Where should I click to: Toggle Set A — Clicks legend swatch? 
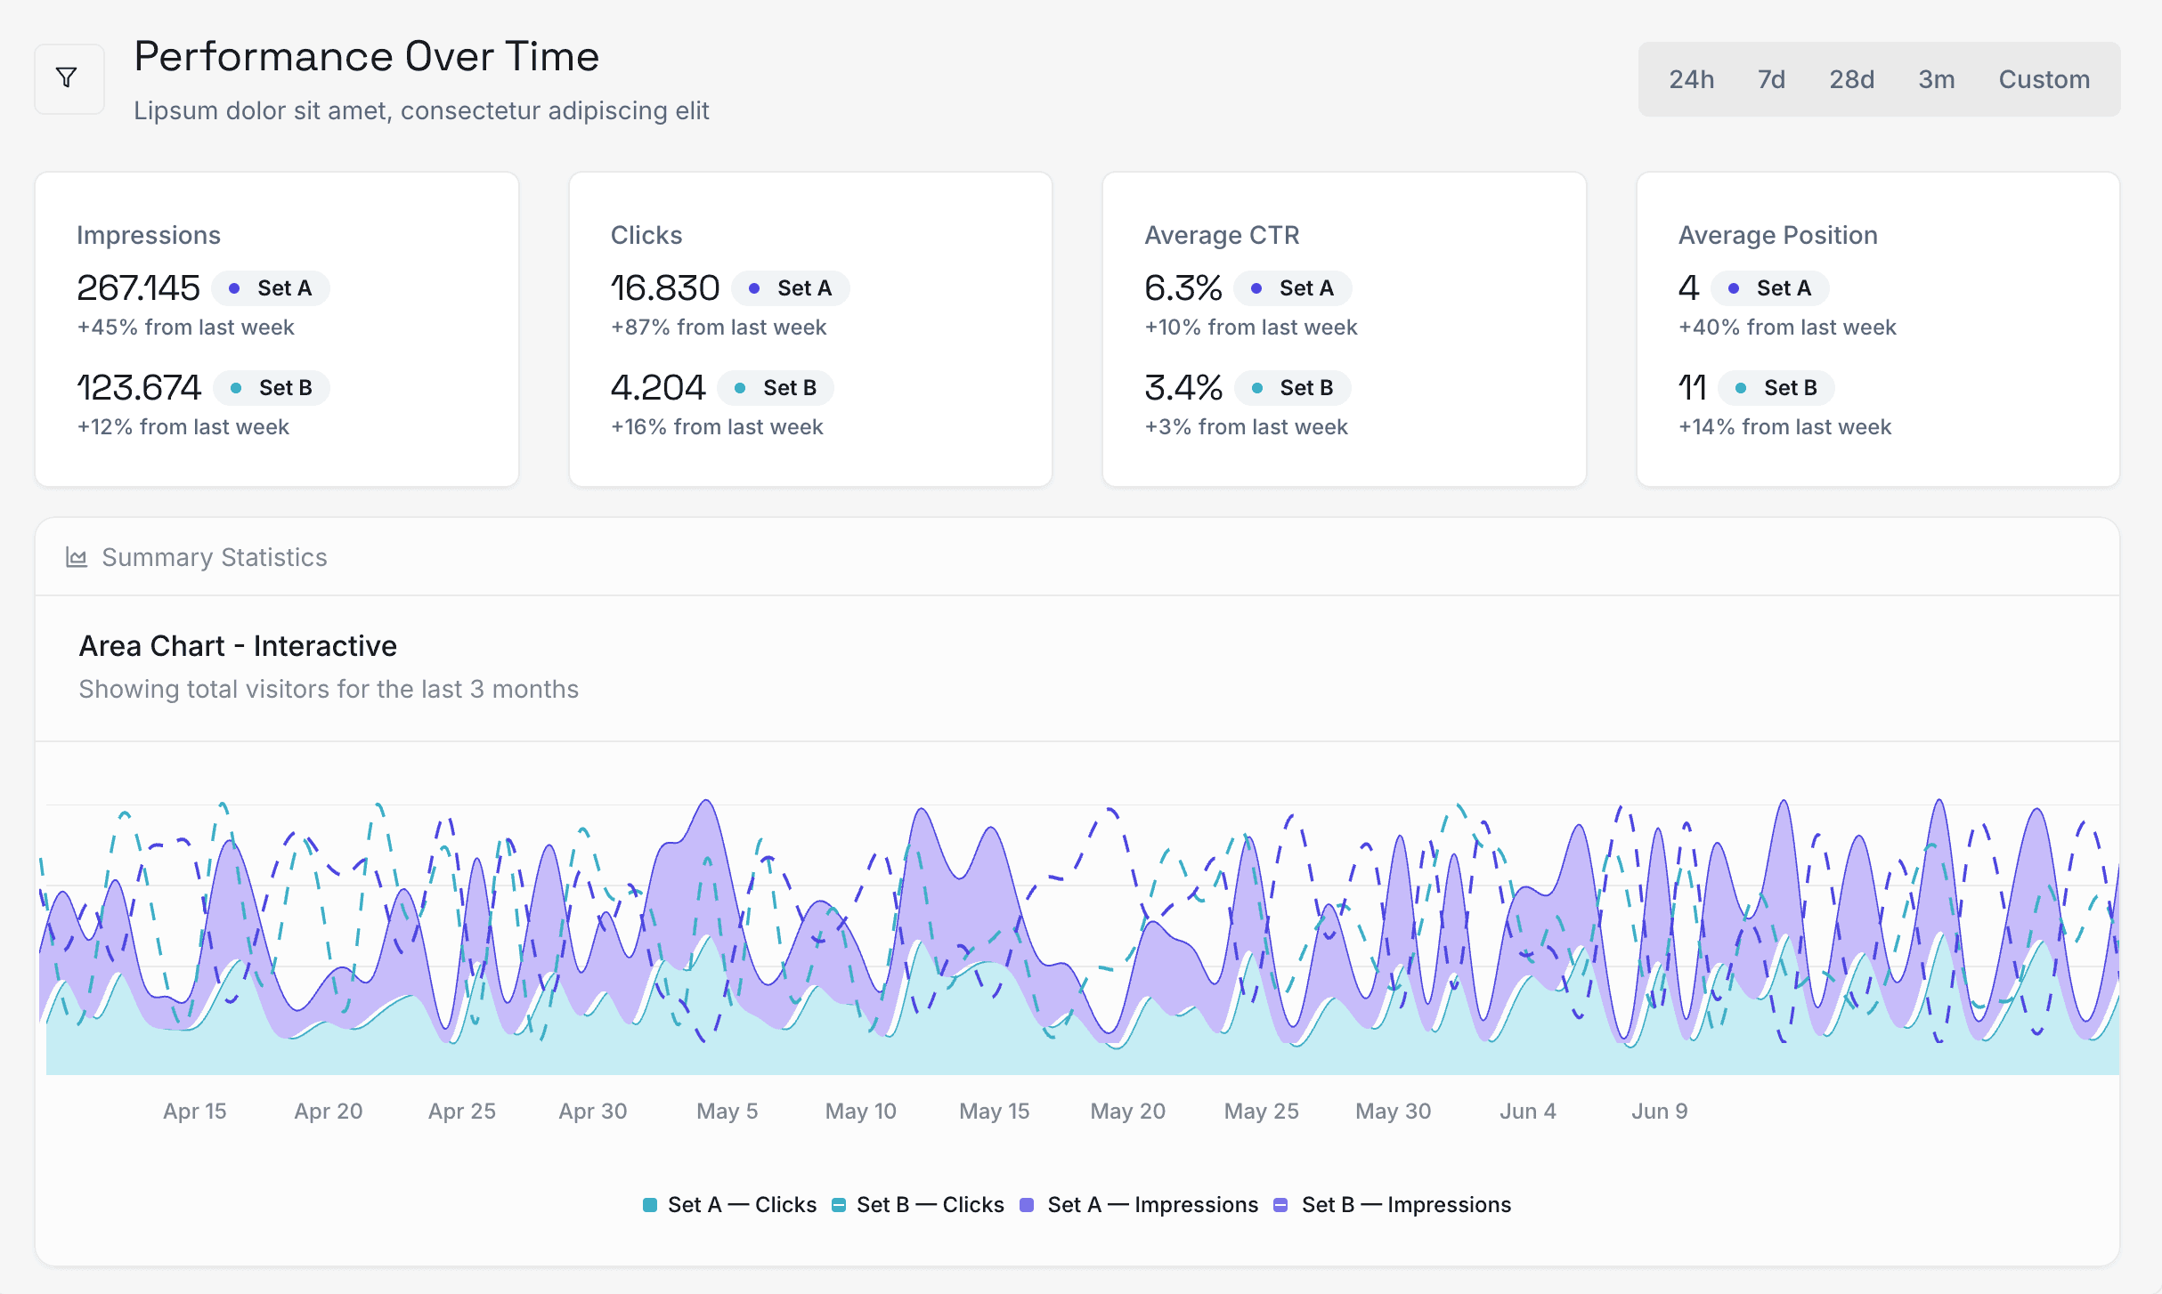click(650, 1205)
